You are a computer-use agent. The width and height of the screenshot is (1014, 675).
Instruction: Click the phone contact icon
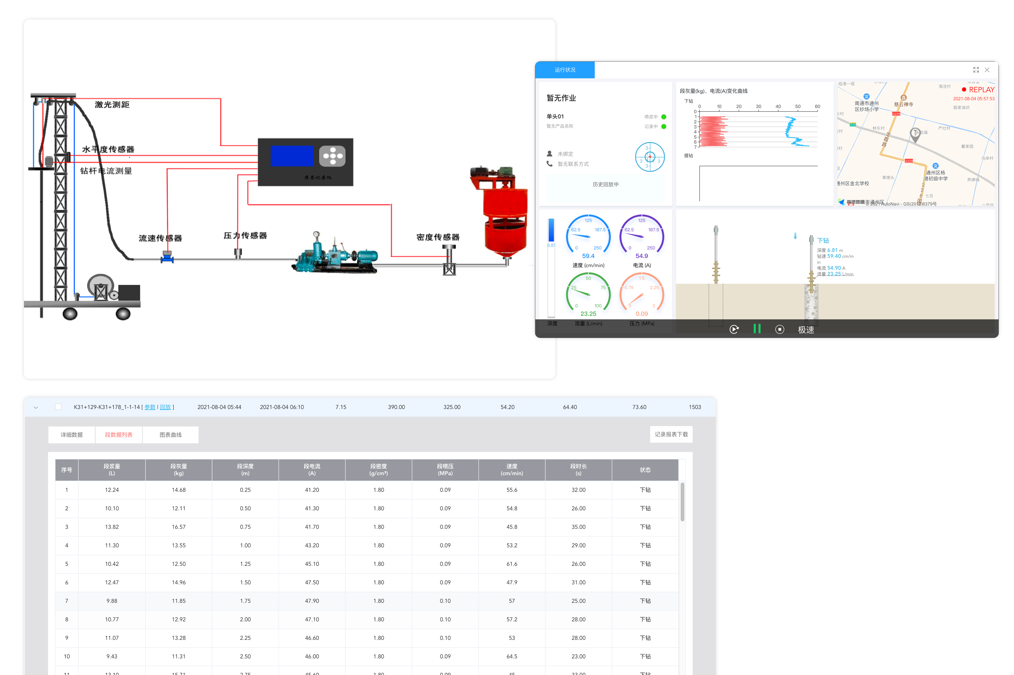click(x=549, y=164)
